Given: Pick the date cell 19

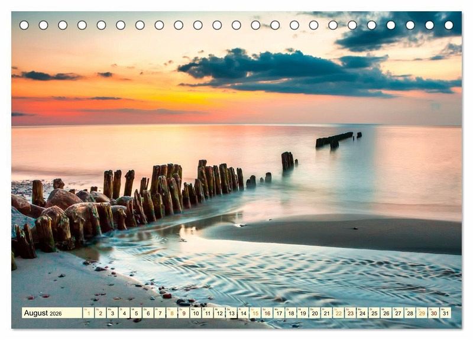Looking at the screenshot, I should point(303,313).
